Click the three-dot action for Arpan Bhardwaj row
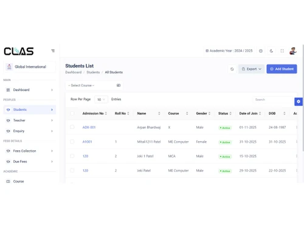The image size is (304, 228). [x=297, y=127]
